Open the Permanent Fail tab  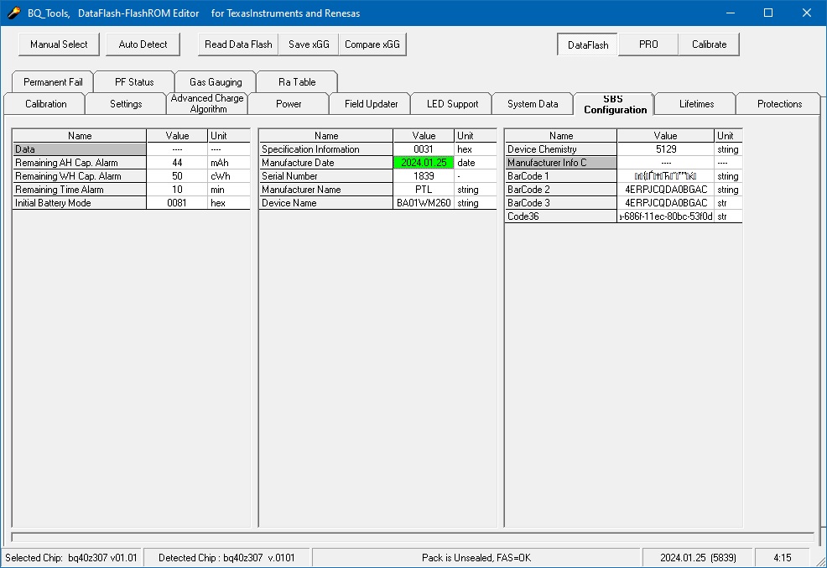tap(53, 81)
